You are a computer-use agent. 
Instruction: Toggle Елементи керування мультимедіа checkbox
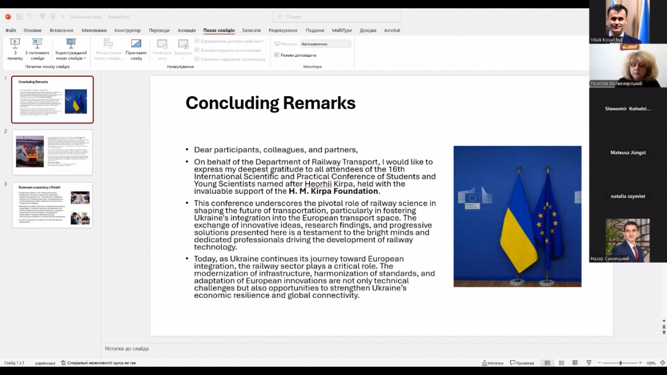(x=197, y=59)
